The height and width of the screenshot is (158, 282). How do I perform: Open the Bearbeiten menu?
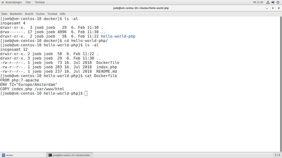click(x=16, y=14)
